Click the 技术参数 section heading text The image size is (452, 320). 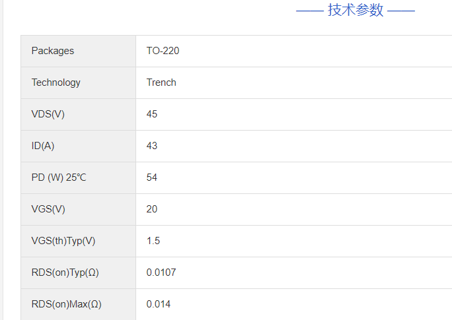coord(356,11)
